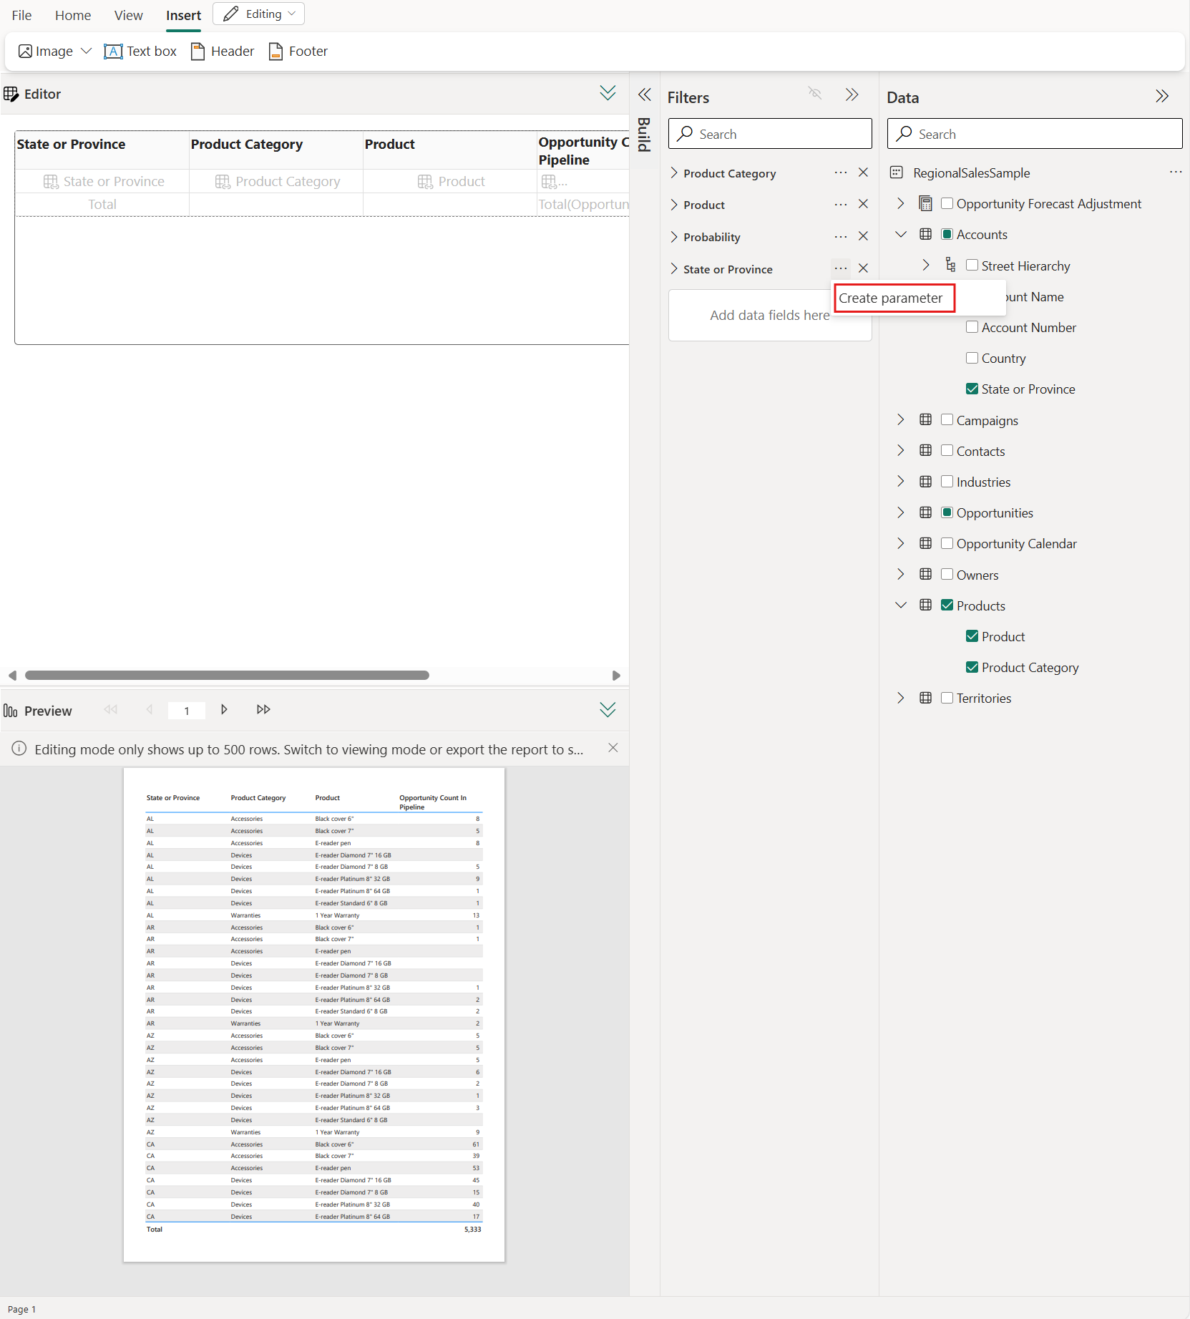Click the Footer icon in the ribbon
The image size is (1190, 1319).
point(275,52)
